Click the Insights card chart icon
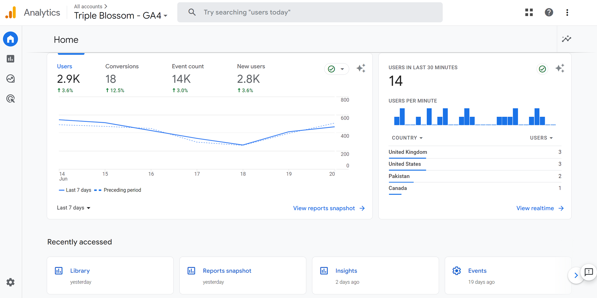 coord(324,271)
